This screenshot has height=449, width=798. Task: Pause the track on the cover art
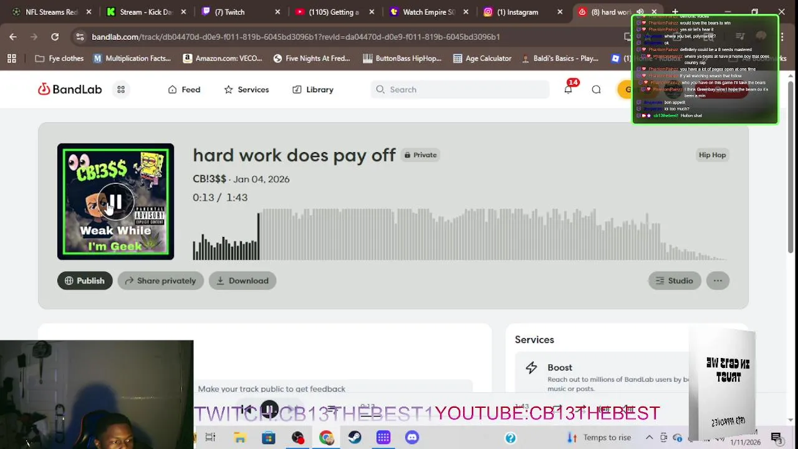(x=115, y=201)
